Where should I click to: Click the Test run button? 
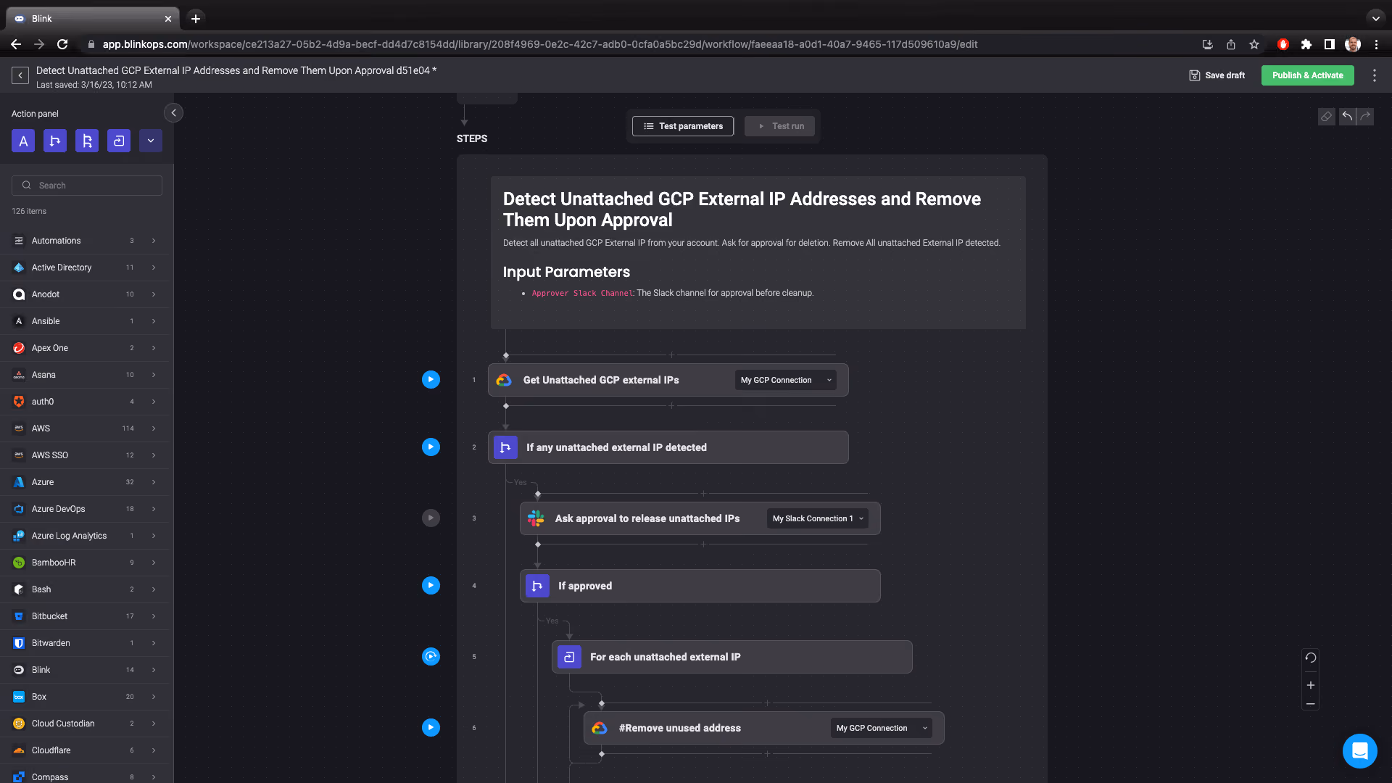(779, 126)
